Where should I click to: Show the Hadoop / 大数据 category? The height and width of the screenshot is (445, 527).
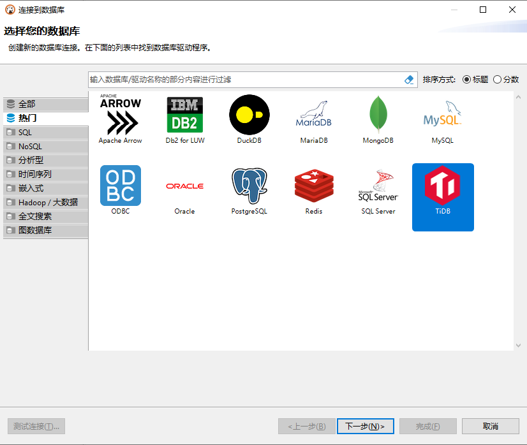pyautogui.click(x=46, y=203)
